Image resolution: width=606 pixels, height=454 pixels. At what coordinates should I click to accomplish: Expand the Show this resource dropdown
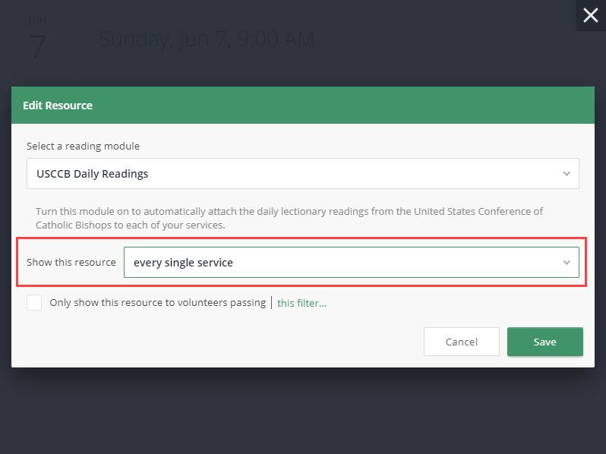tap(351, 263)
